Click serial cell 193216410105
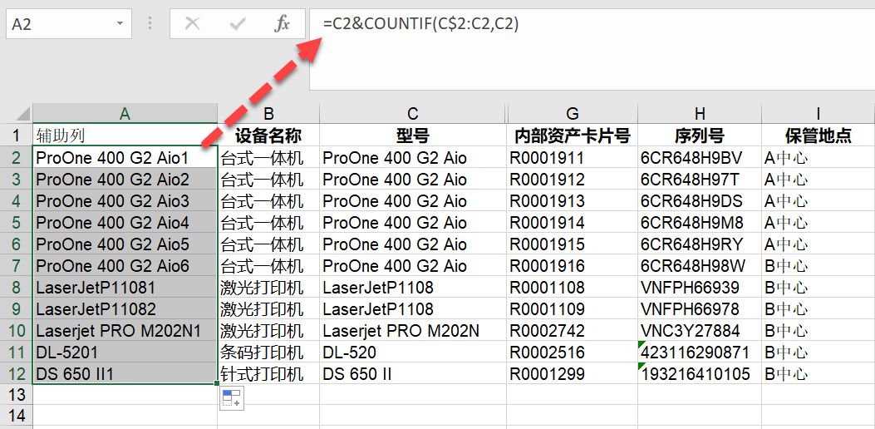This screenshot has height=429, width=875. click(x=700, y=373)
